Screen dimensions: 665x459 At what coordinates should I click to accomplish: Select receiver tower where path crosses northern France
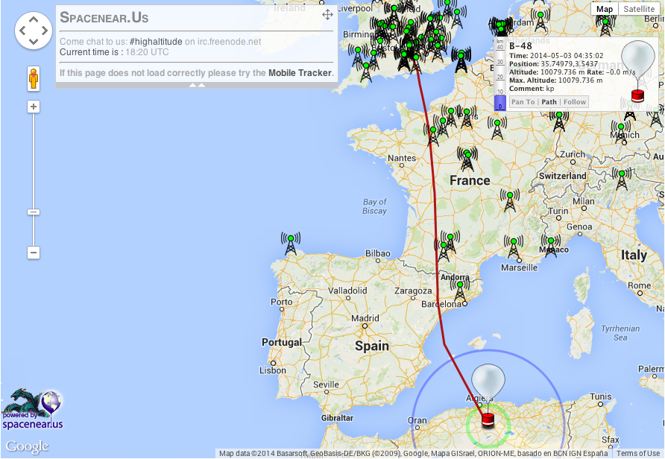click(432, 135)
